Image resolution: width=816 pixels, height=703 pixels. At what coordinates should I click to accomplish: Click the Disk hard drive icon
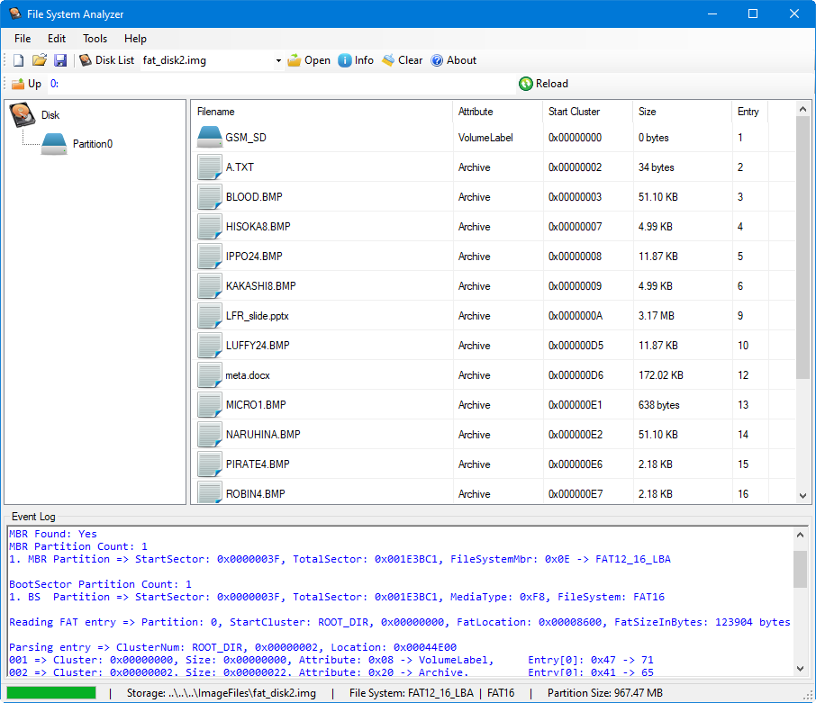tap(23, 115)
